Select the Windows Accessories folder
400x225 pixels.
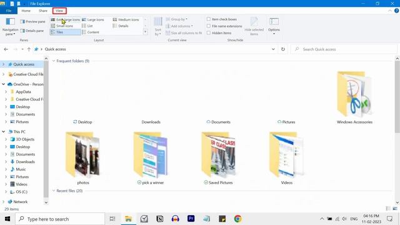[354, 97]
